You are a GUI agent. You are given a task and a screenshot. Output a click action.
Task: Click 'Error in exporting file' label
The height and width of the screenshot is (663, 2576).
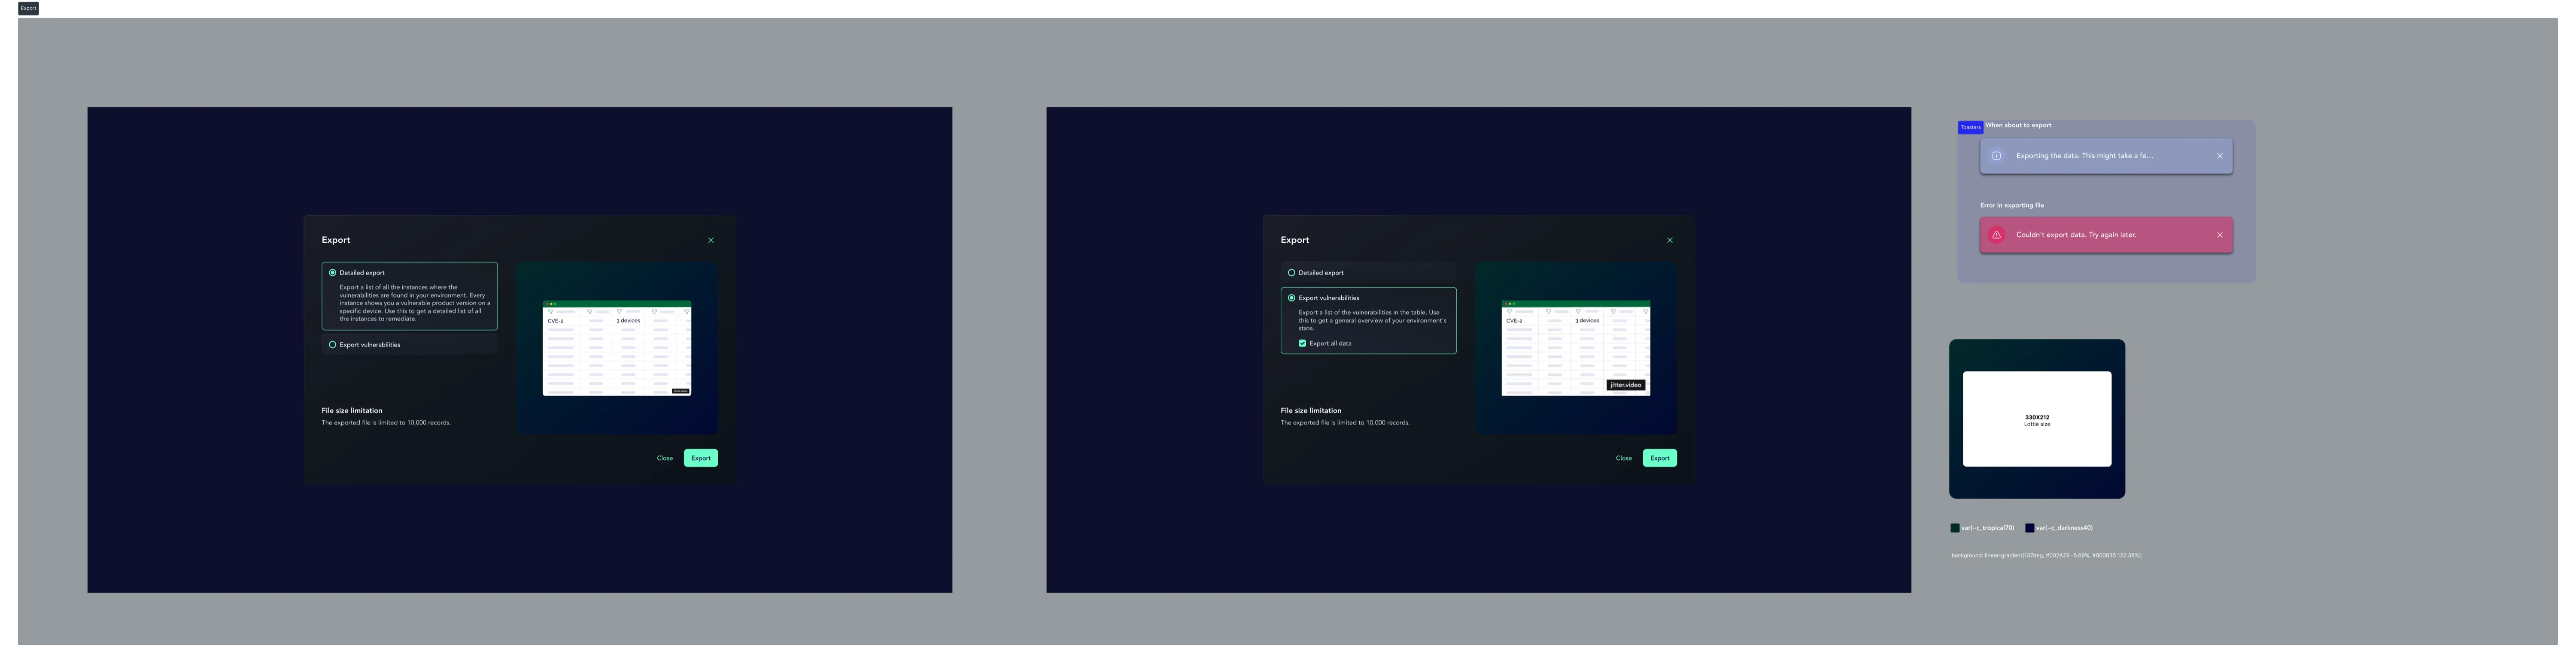[2012, 206]
